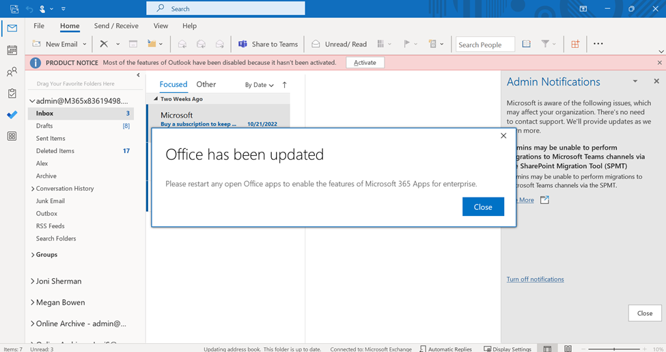Image resolution: width=666 pixels, height=352 pixels.
Task: Open the ribbon overflow three-dots menu
Action: pyautogui.click(x=598, y=43)
